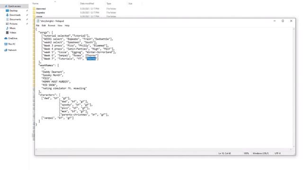Select the cocoa folder in Explorer

(x=39, y=17)
